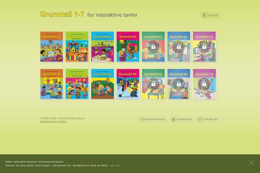Click the Grunntall 1-7 title logo
This screenshot has height=173, width=260.
(x=62, y=14)
